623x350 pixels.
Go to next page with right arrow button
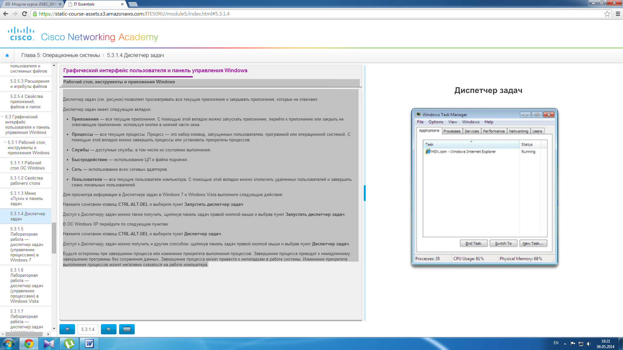(109, 329)
